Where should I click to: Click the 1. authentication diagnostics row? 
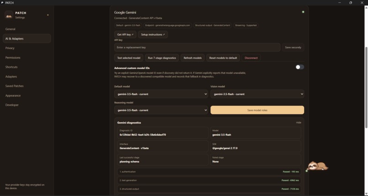[209, 172]
